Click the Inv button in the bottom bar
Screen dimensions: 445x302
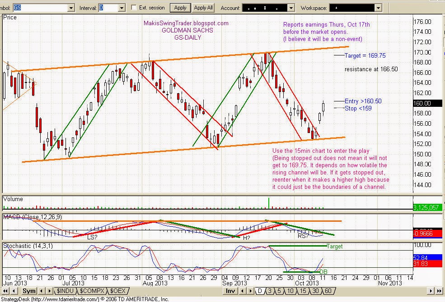click(230, 291)
